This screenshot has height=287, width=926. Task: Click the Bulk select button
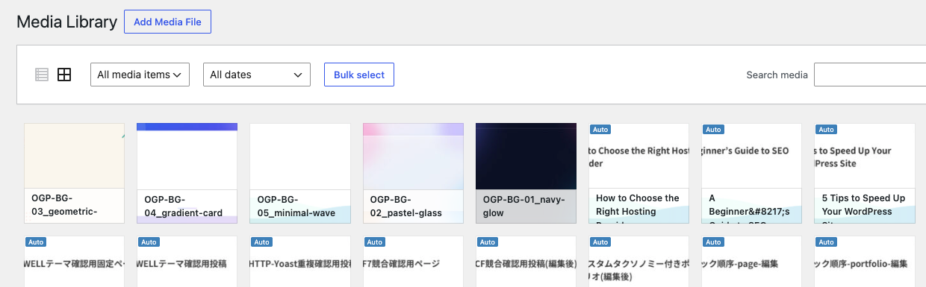tap(359, 75)
